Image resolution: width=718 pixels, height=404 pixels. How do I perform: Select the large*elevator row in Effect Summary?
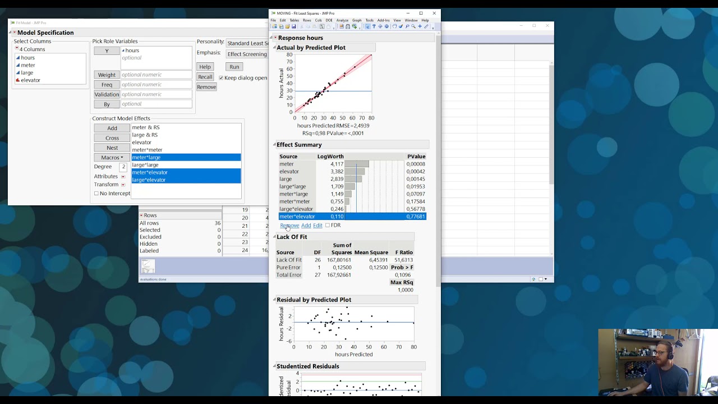[352, 209]
